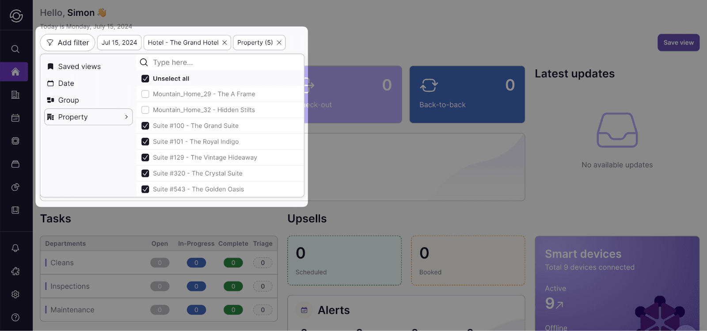Click the Departments column header
The width and height of the screenshot is (707, 331).
click(x=65, y=243)
